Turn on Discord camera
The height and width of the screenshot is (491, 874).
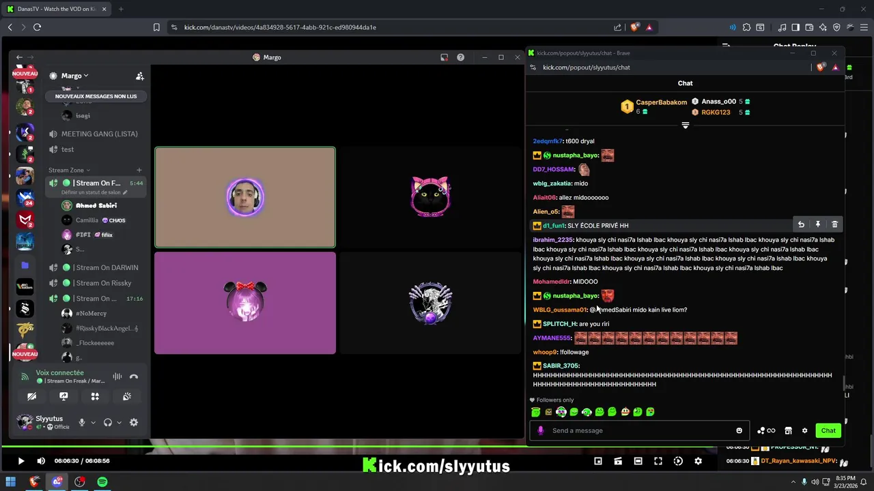click(x=31, y=396)
